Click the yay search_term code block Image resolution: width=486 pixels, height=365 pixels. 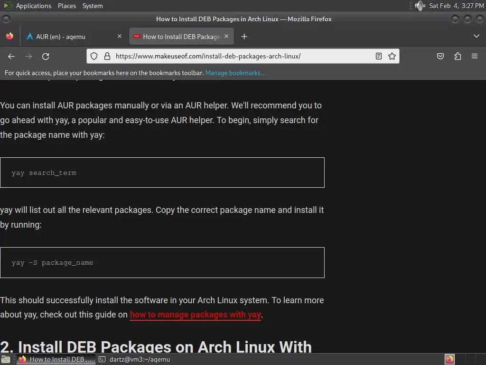162,173
